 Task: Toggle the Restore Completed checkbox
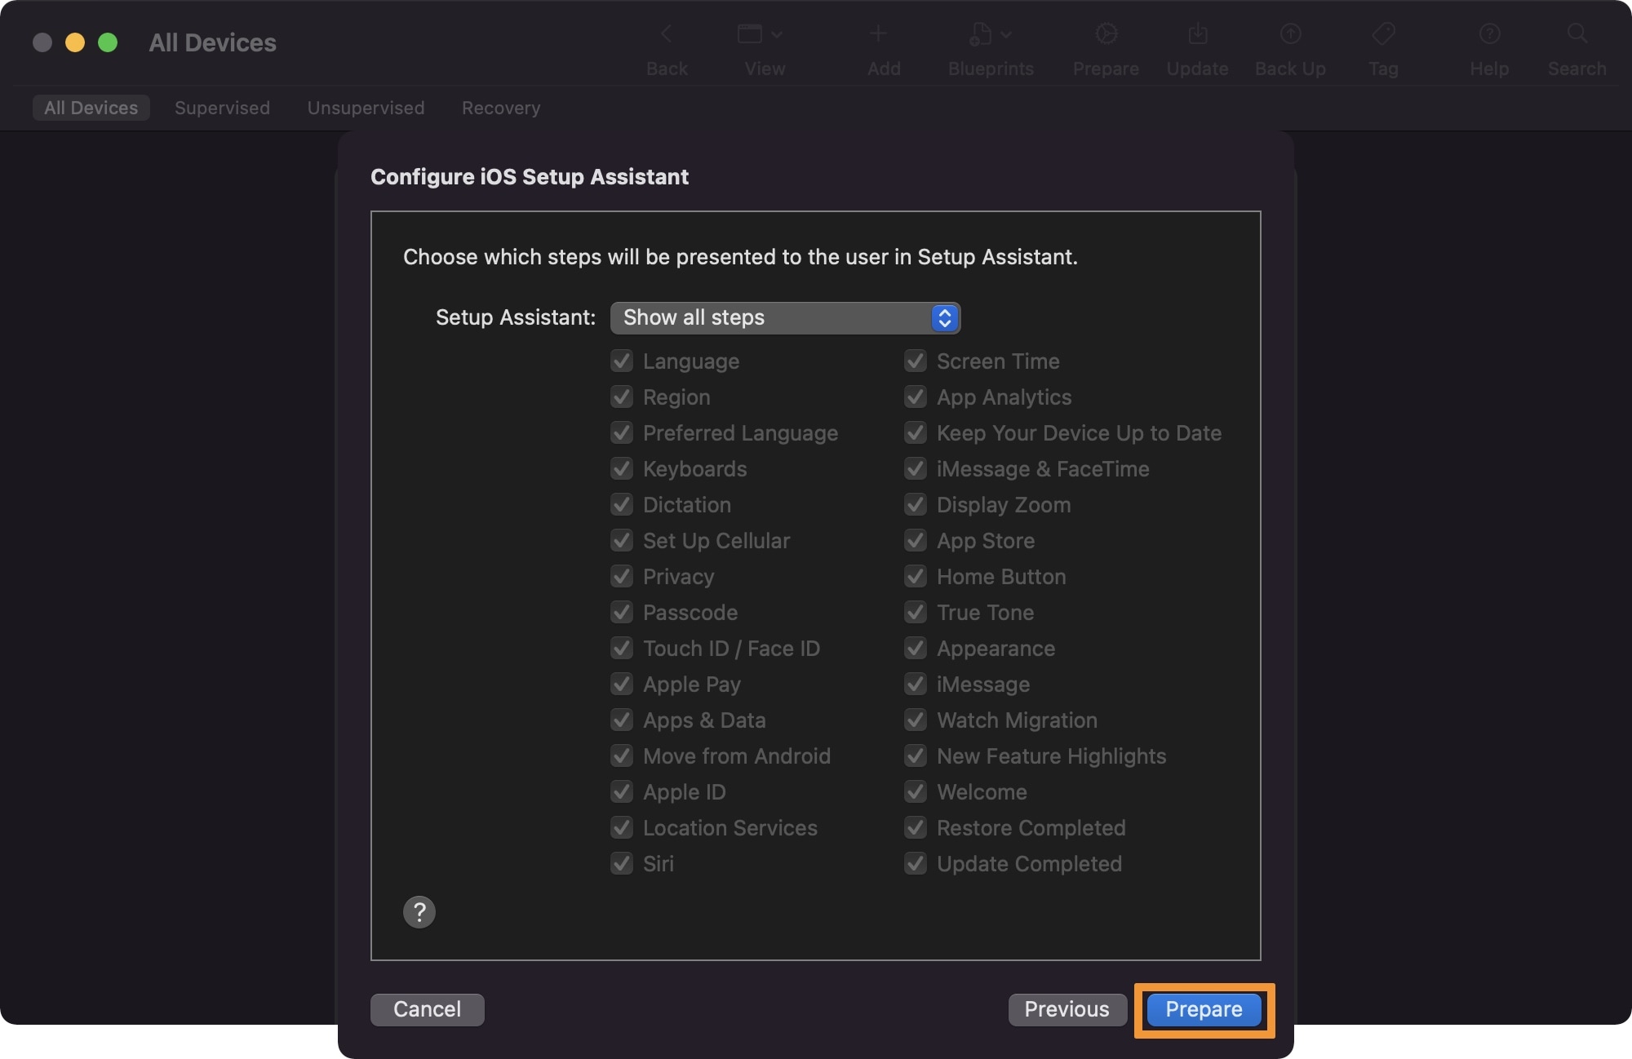pos(916,827)
